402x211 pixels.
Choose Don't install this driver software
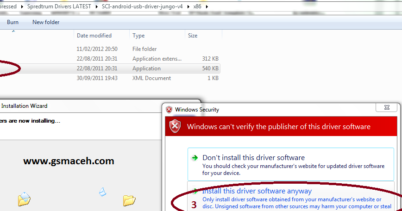coord(291,164)
